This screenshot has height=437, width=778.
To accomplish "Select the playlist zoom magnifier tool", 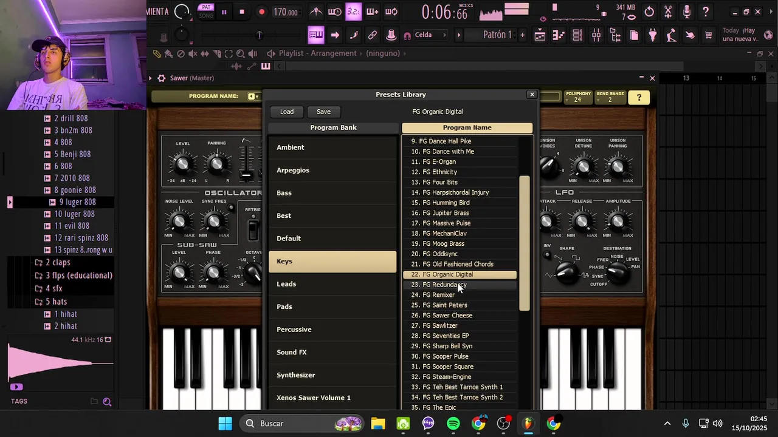I will point(241,53).
